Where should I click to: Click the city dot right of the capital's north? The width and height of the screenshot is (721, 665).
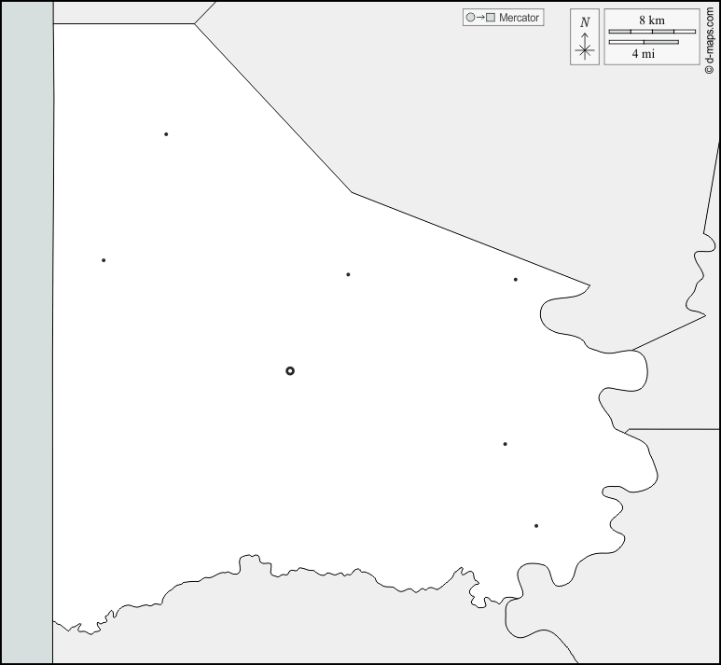tap(348, 274)
